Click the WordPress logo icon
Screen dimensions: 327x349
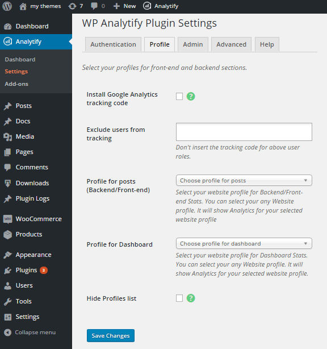[x=7, y=6]
